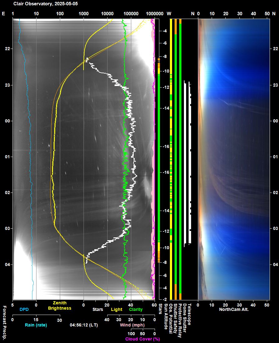Viewport: 279px width, 343px height.
Task: Click the NorthCam Alt. axis label
Action: (234, 310)
